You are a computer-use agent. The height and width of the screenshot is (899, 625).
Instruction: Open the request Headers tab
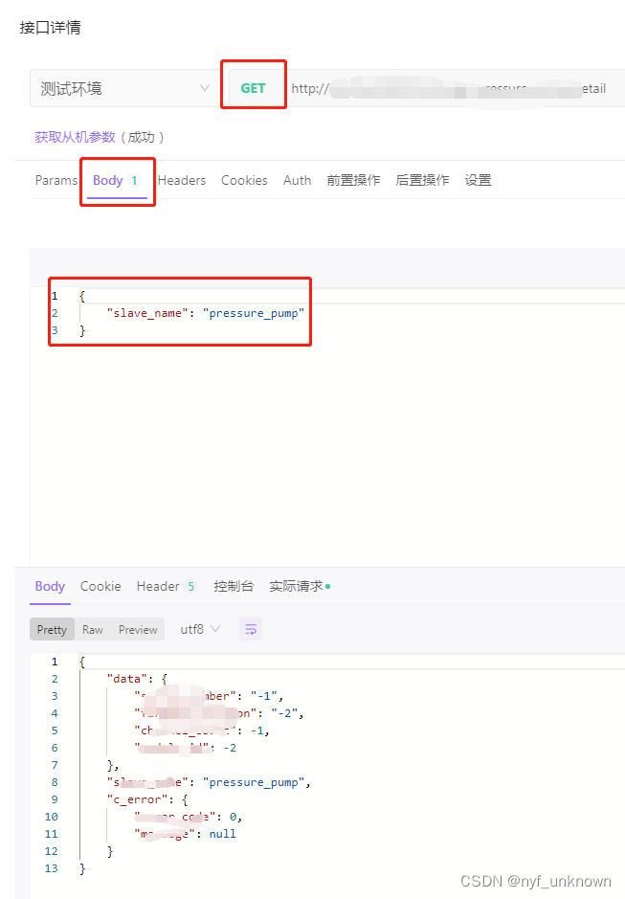[182, 180]
